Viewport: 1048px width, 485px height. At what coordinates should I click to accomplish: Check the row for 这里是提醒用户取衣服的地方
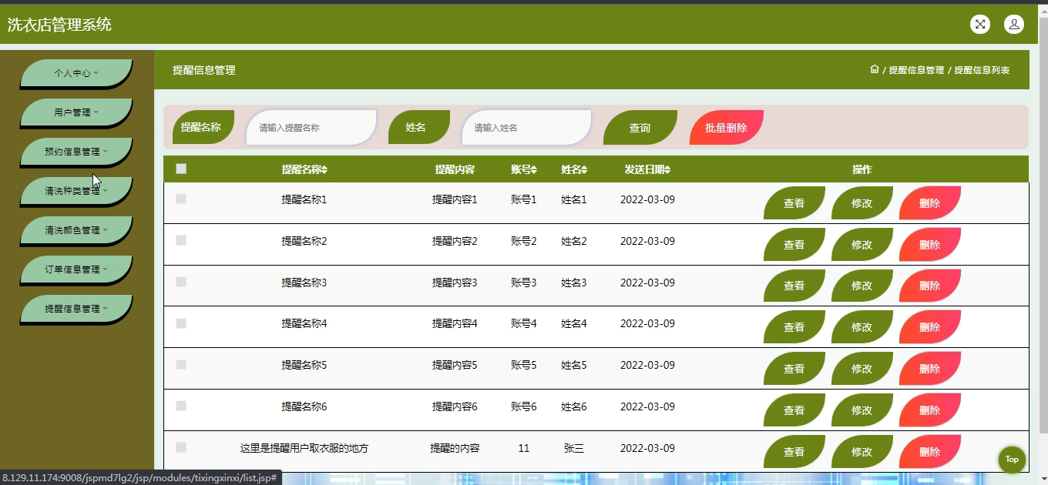(x=181, y=447)
